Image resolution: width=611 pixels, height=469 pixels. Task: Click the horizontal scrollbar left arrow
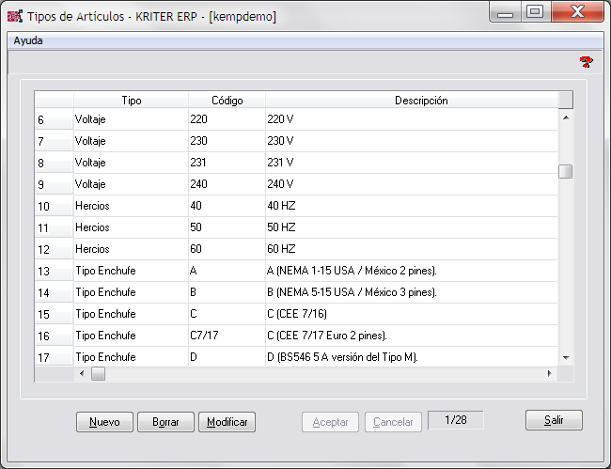[82, 374]
